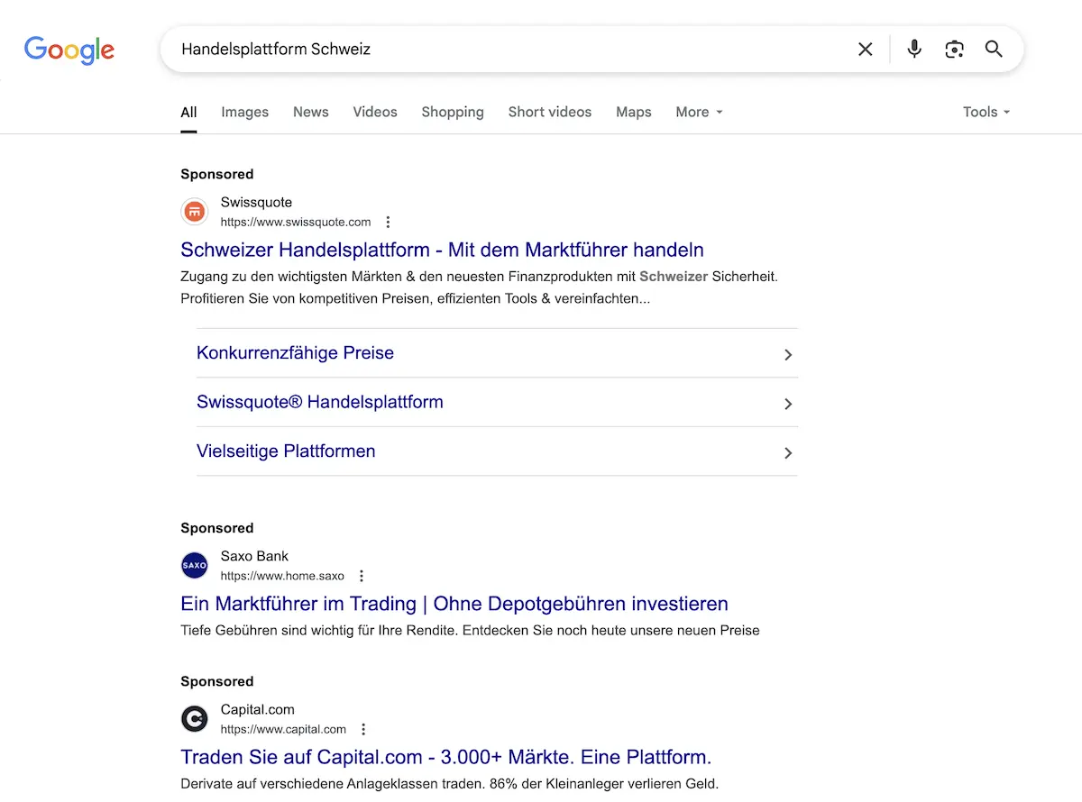Open Ein Marktführer im Trading ad headline

click(454, 604)
